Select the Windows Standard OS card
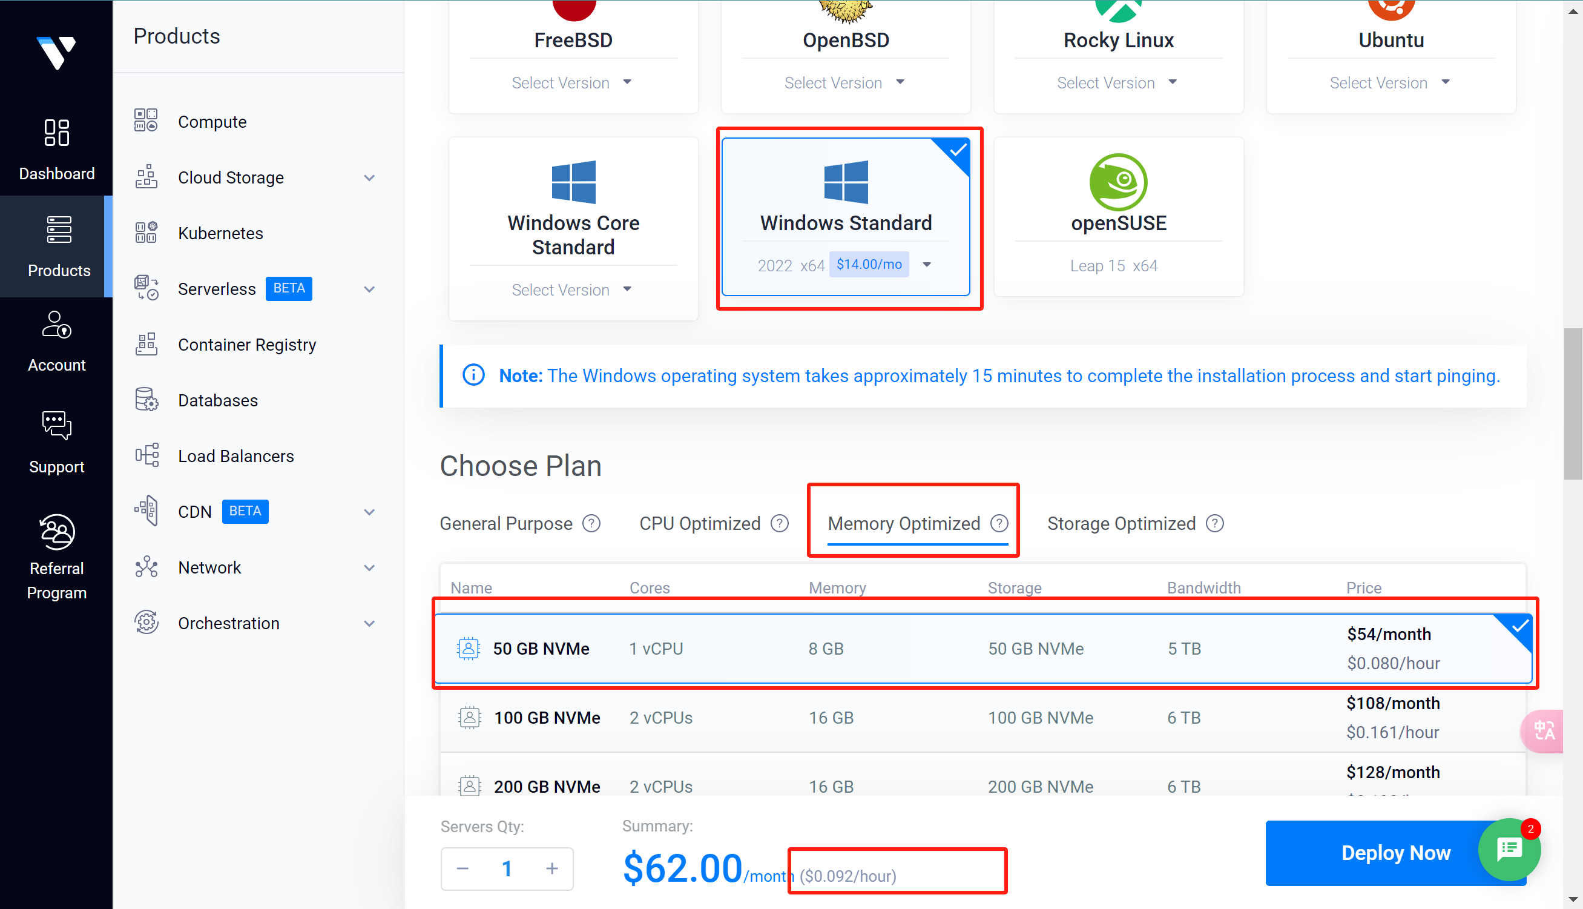1583x909 pixels. (x=846, y=217)
